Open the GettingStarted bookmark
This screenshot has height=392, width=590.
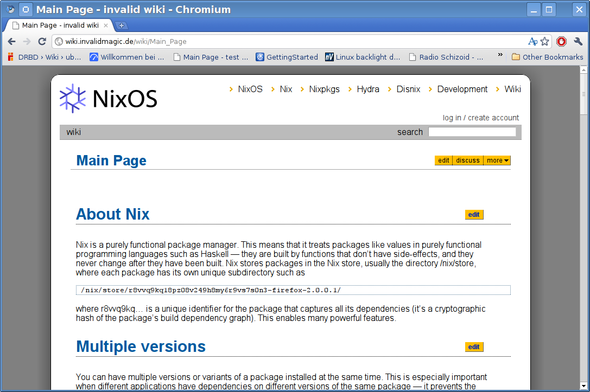tap(287, 57)
